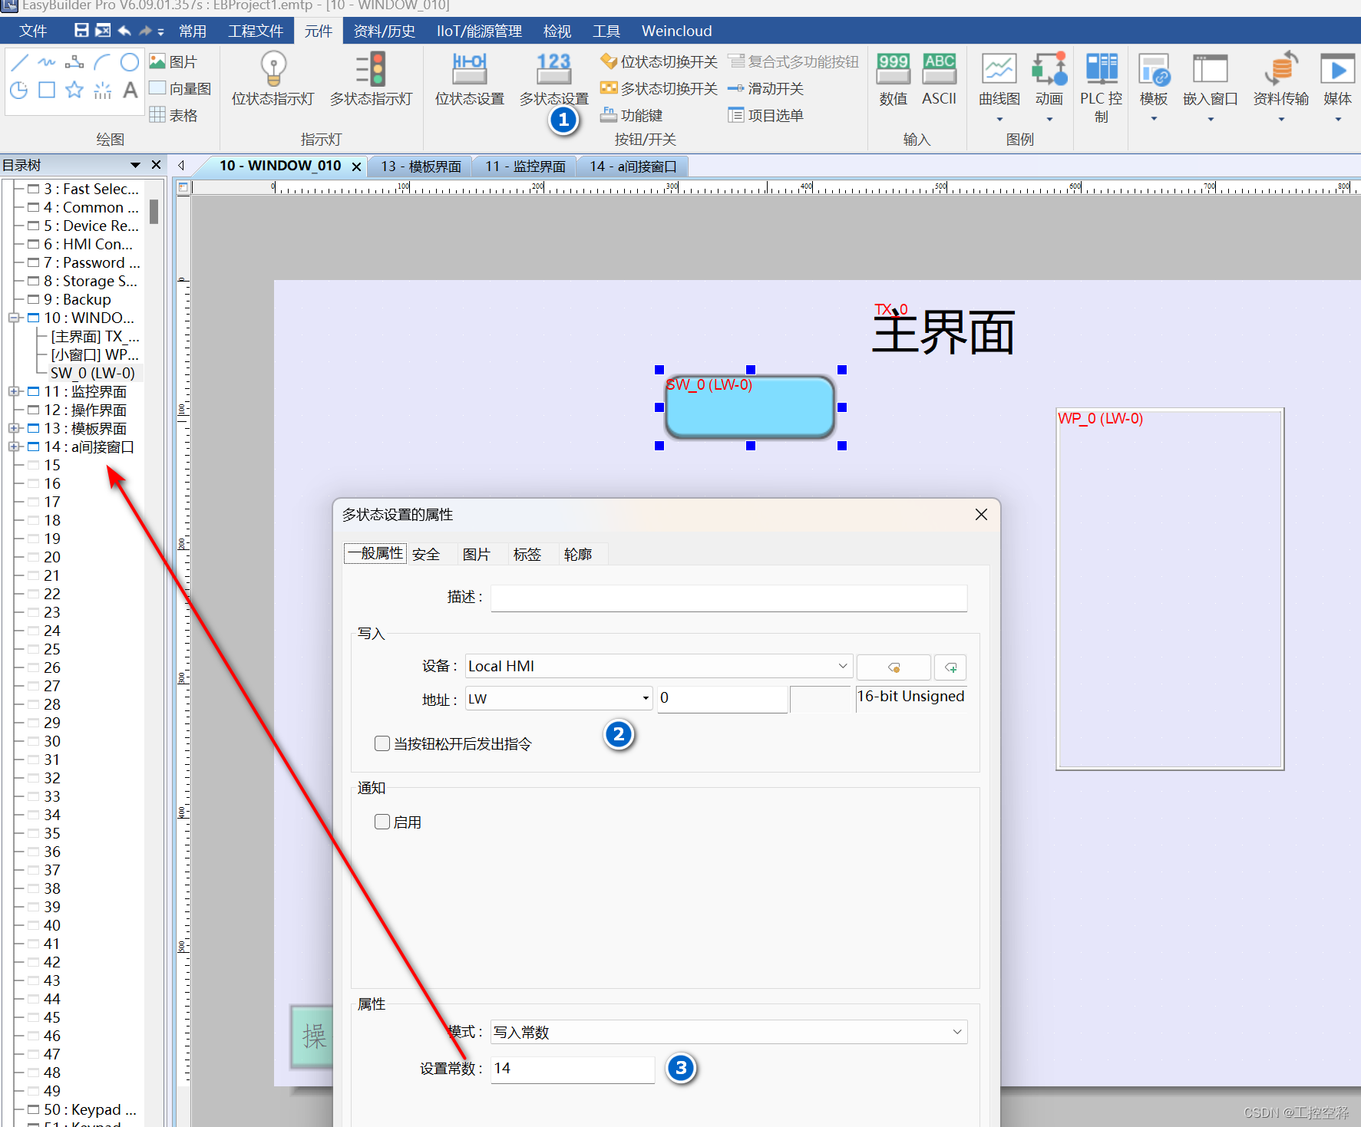Screen dimensions: 1361x1127
Task: Open PLC 控制 control settings
Action: (x=1102, y=87)
